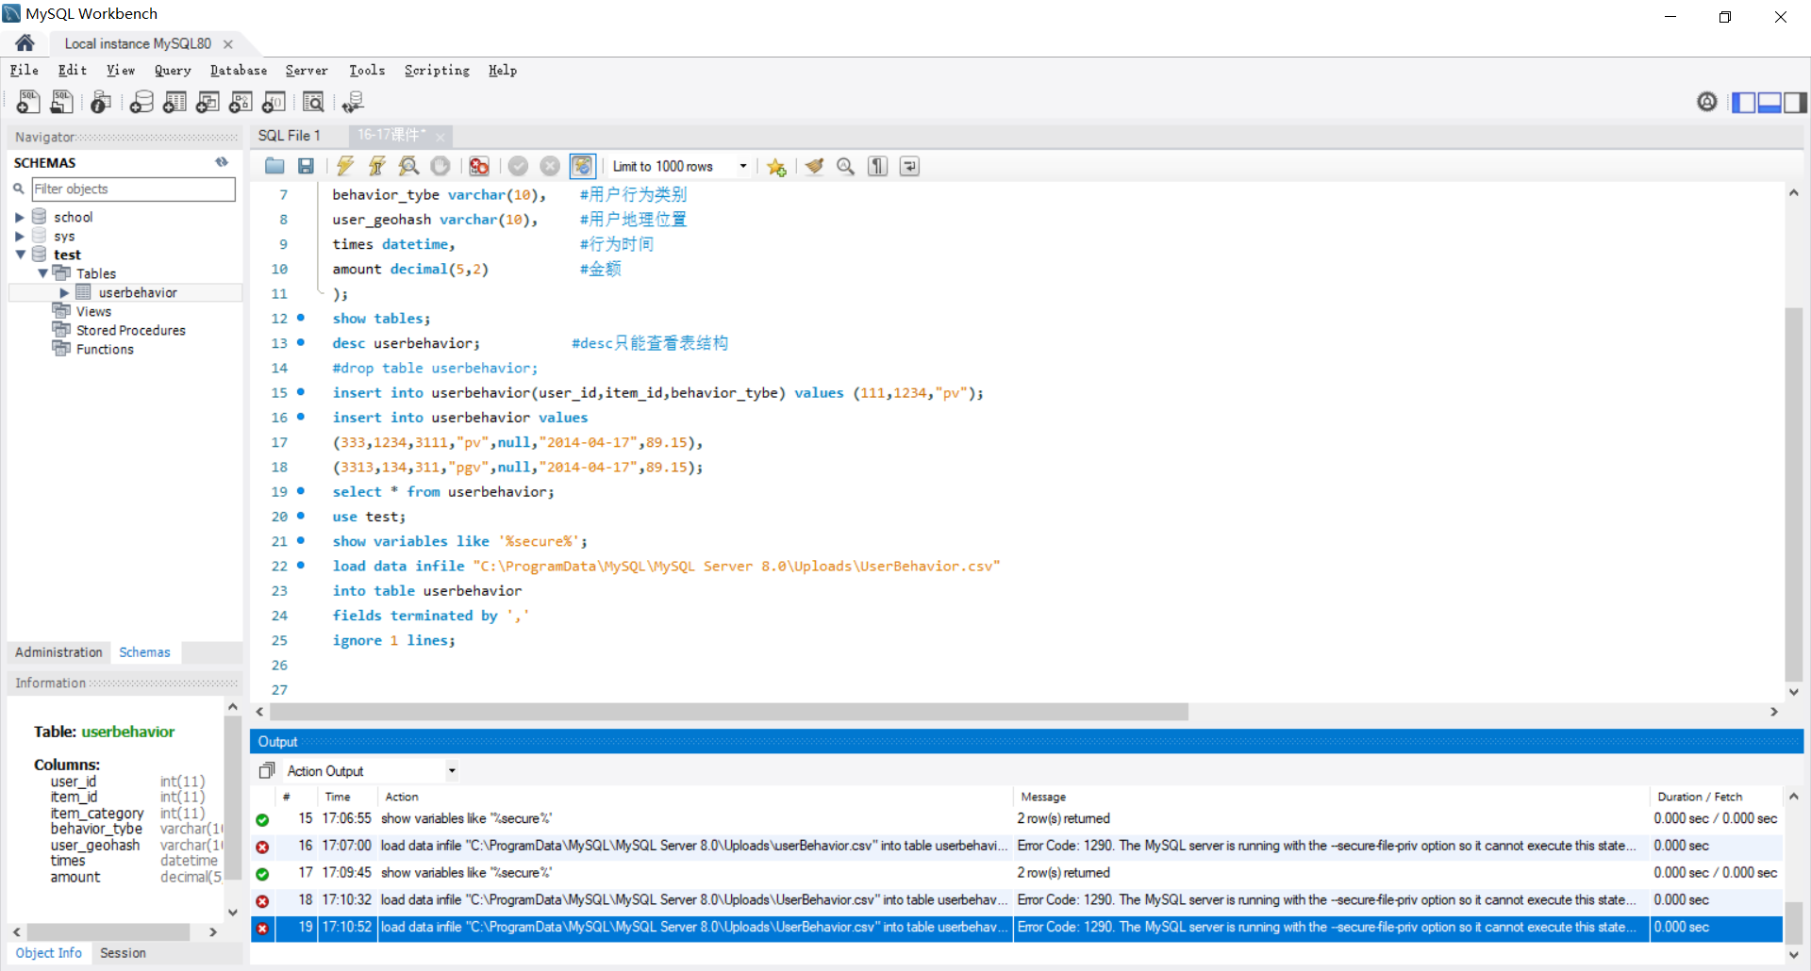Switch to Session tab
This screenshot has height=971, width=1811.
(123, 953)
